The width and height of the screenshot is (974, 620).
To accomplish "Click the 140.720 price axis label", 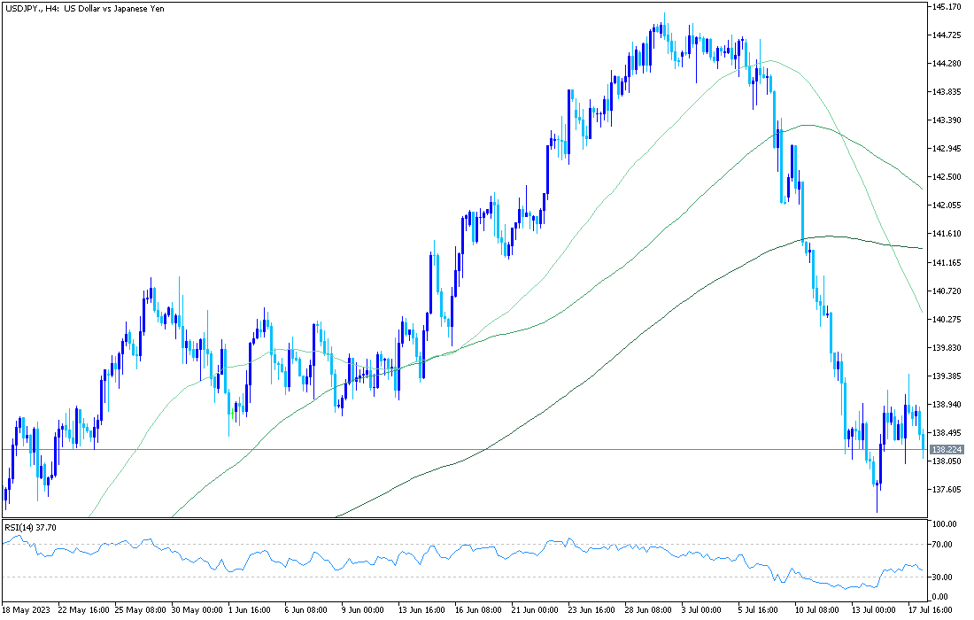I will click(x=947, y=291).
